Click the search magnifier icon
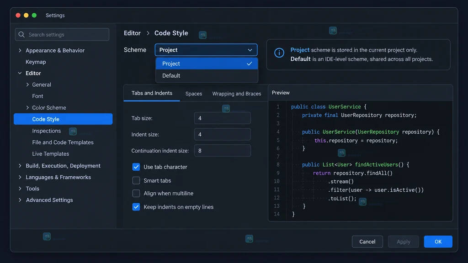 tap(21, 35)
